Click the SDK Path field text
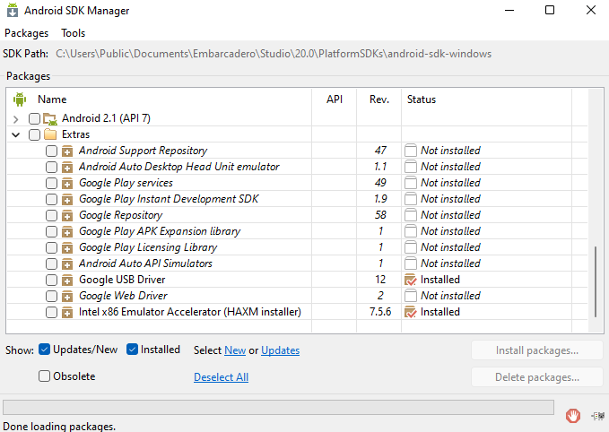Screen dimensions: 609x432 pos(274,54)
